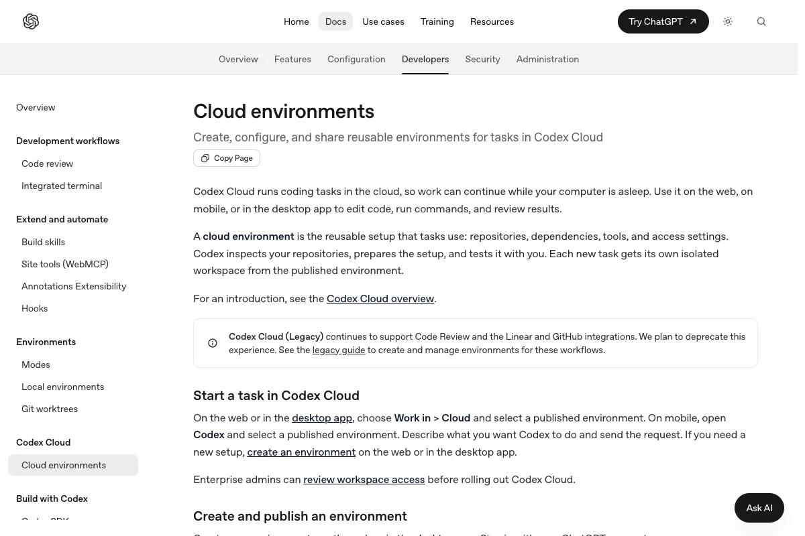The image size is (805, 536).
Task: Click the Create and publish an environment heading
Action: pyautogui.click(x=300, y=516)
